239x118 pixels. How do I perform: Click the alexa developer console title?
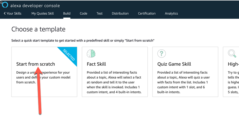point(35,6)
